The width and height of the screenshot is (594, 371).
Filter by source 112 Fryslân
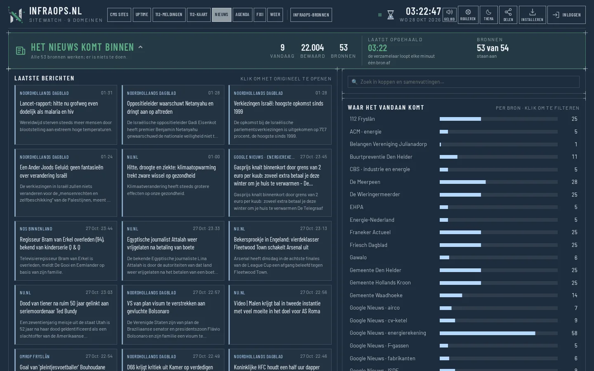click(464, 119)
